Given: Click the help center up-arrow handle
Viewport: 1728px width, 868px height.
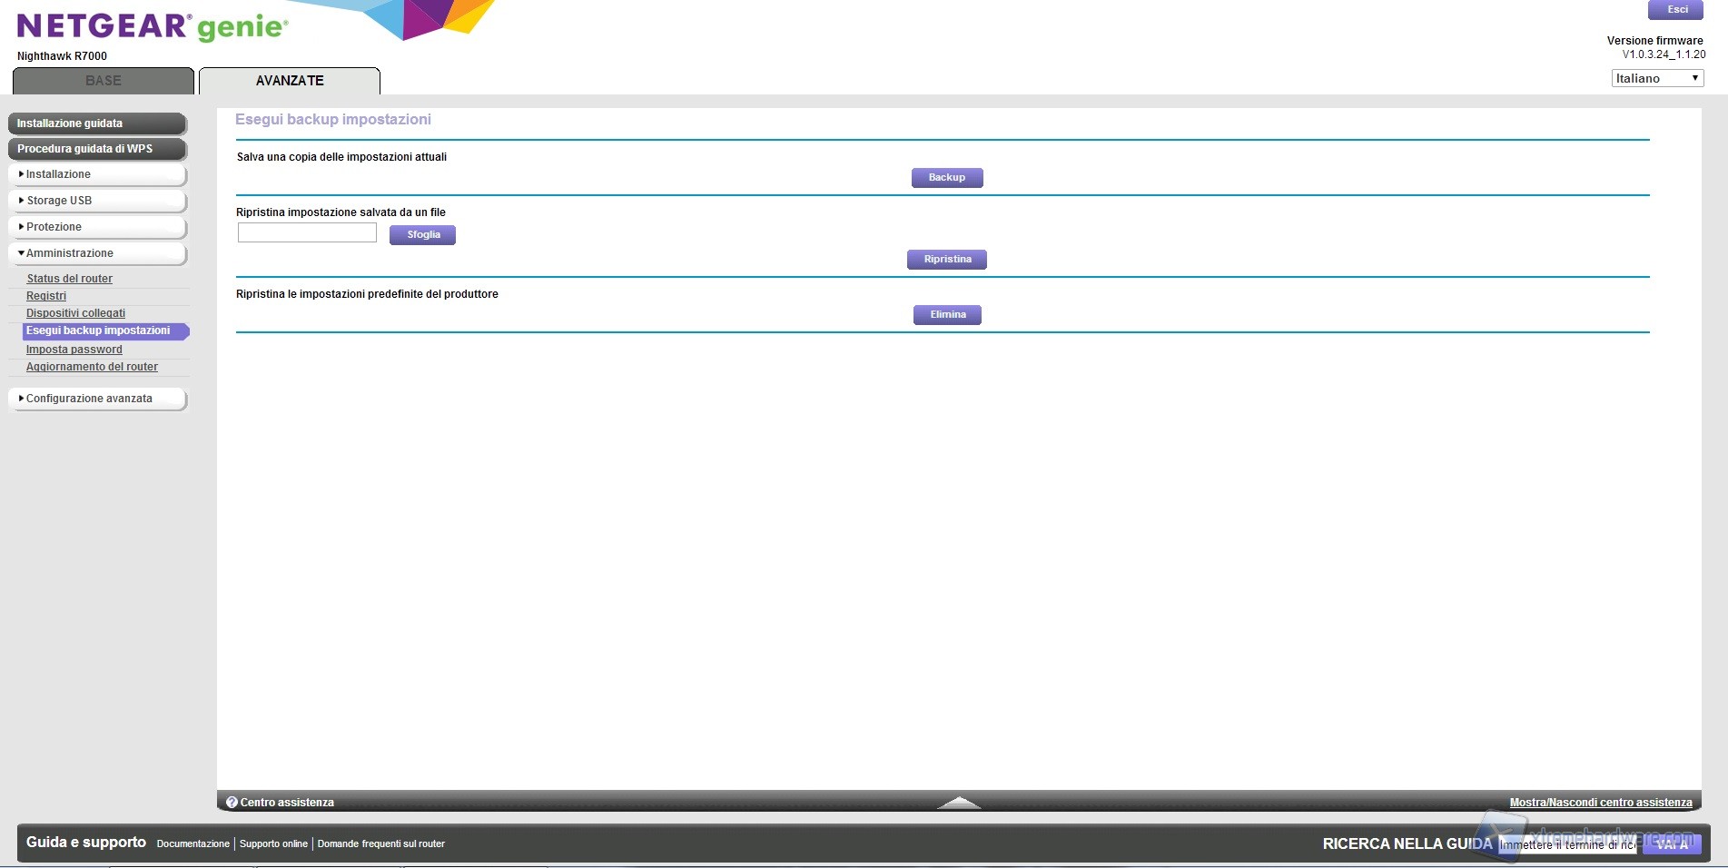Looking at the screenshot, I should point(958,803).
